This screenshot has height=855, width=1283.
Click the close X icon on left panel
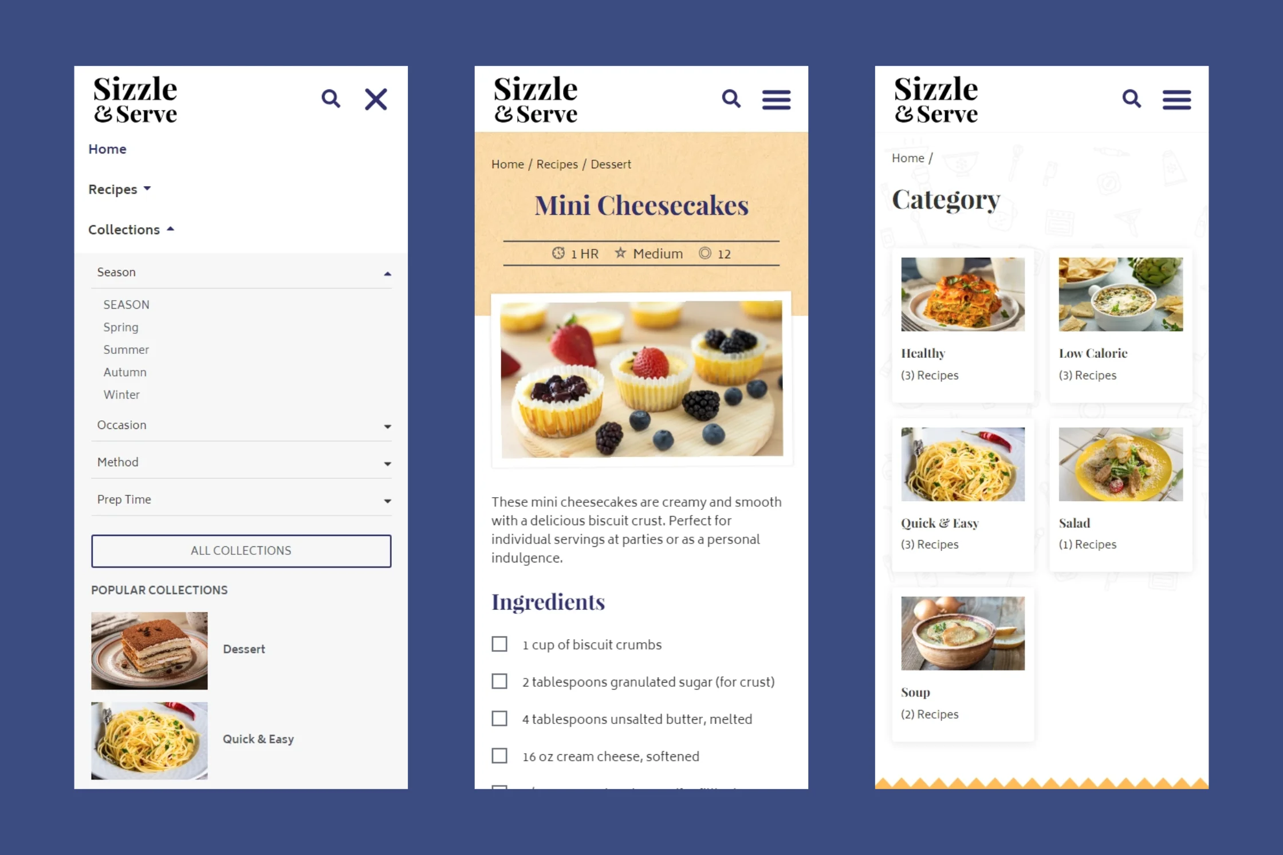pos(376,99)
